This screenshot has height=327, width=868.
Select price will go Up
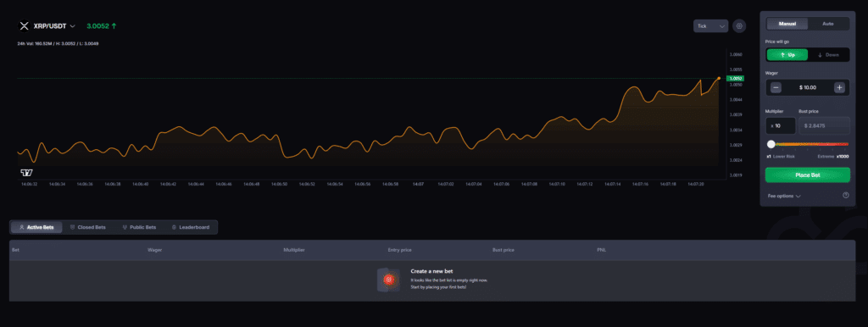click(787, 55)
